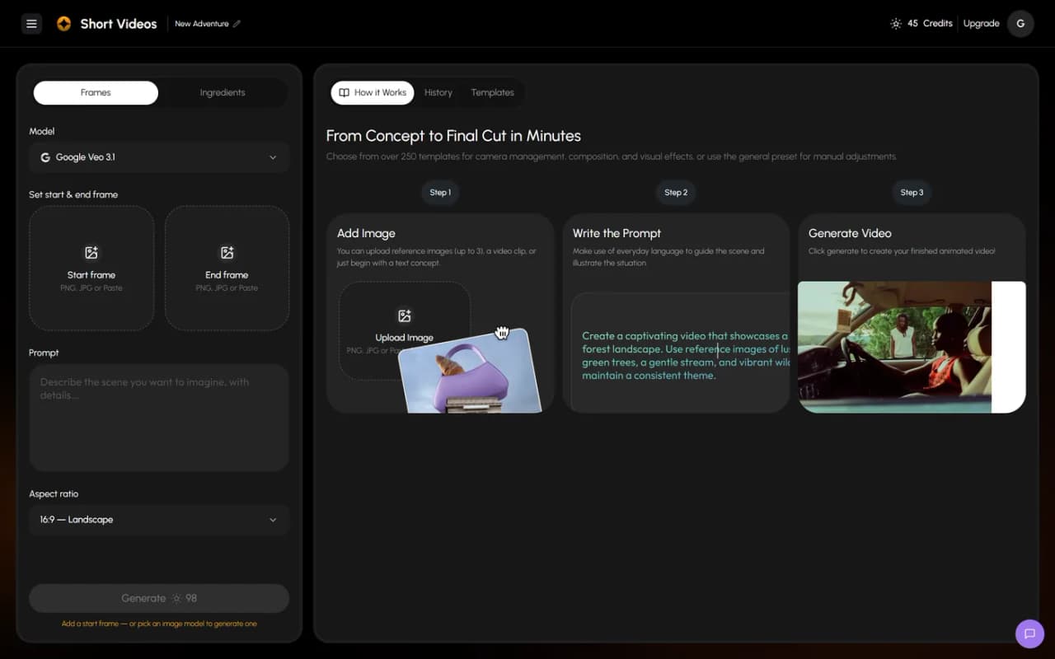Click the Step 1 badge

(x=440, y=193)
